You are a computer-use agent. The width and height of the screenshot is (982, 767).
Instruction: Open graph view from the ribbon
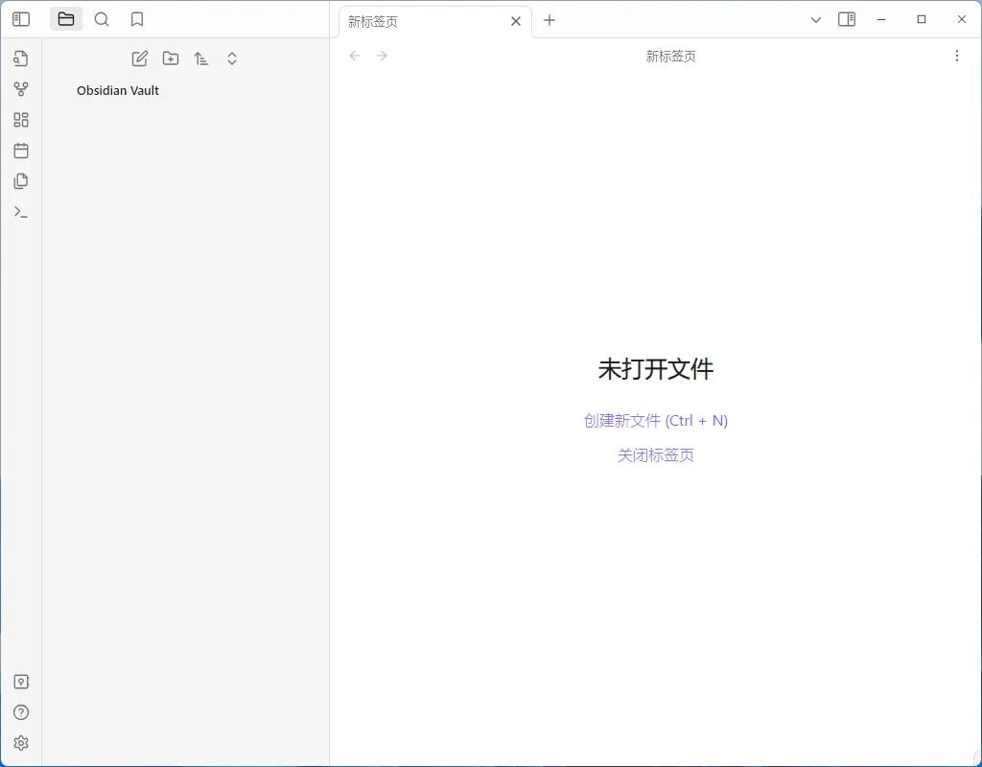(x=21, y=89)
